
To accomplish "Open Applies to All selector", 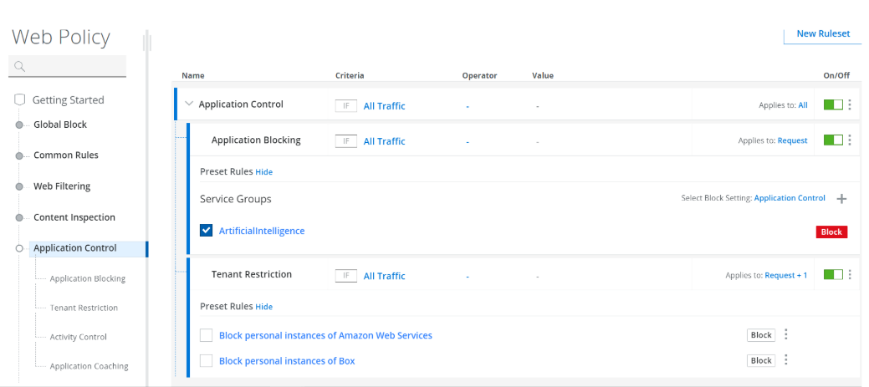I will [x=803, y=104].
